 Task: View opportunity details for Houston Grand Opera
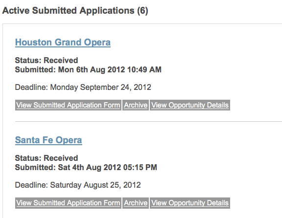pos(190,105)
